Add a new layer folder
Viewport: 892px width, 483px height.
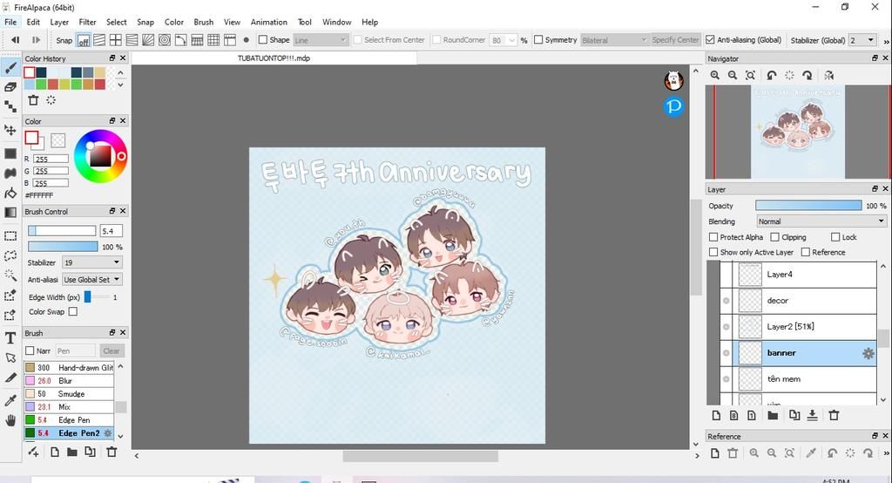(x=773, y=415)
